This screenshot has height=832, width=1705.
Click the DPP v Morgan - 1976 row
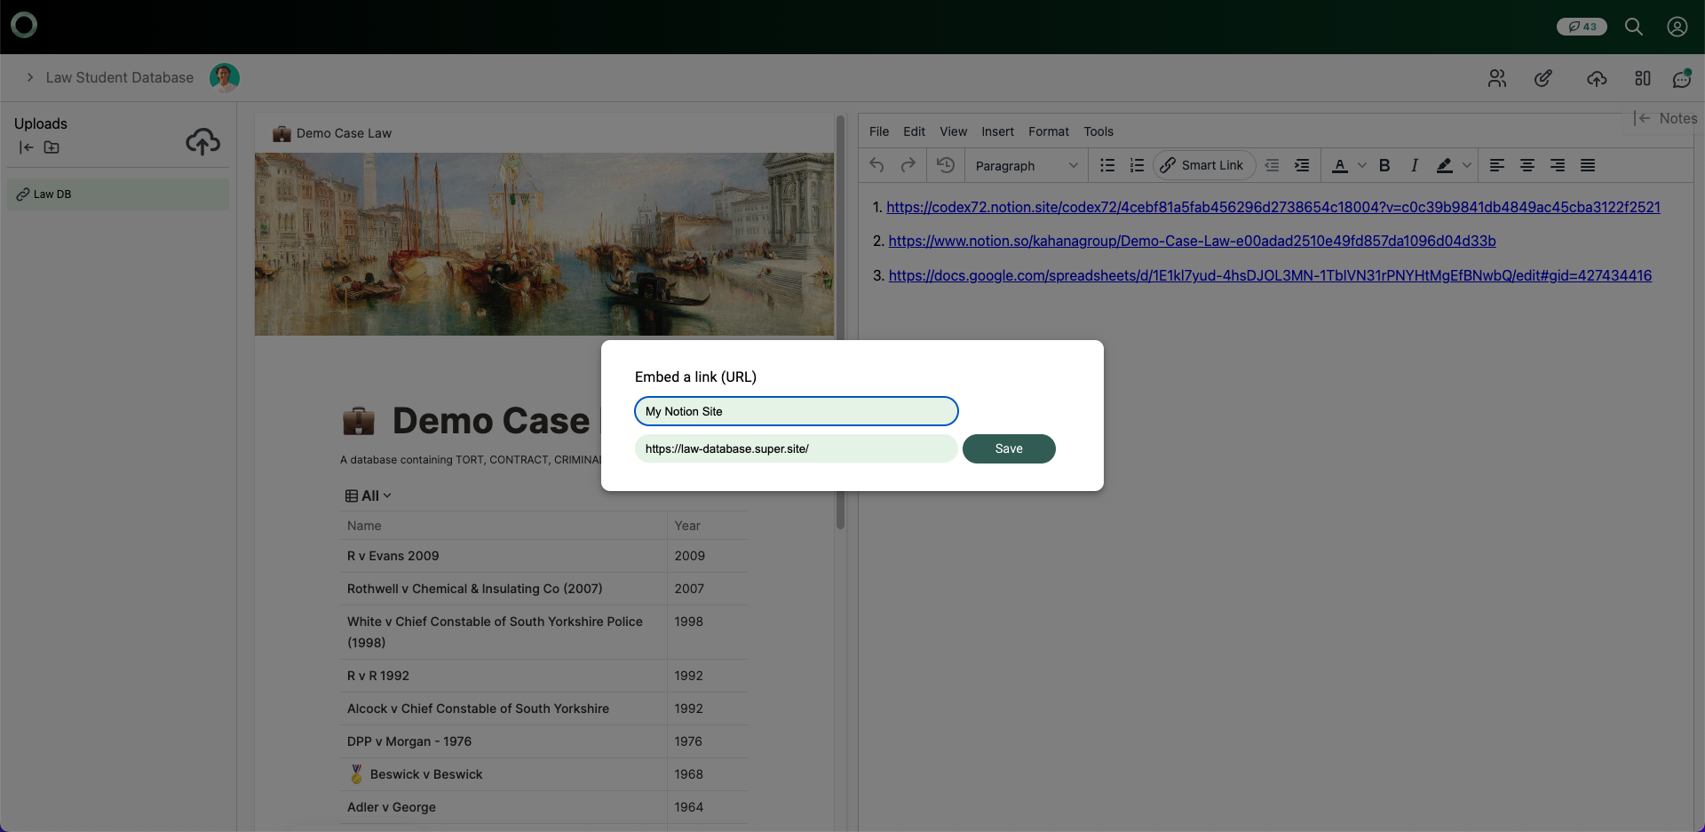[x=545, y=741]
